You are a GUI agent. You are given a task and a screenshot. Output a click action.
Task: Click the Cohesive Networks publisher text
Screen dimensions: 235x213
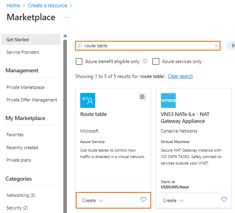coord(179,131)
